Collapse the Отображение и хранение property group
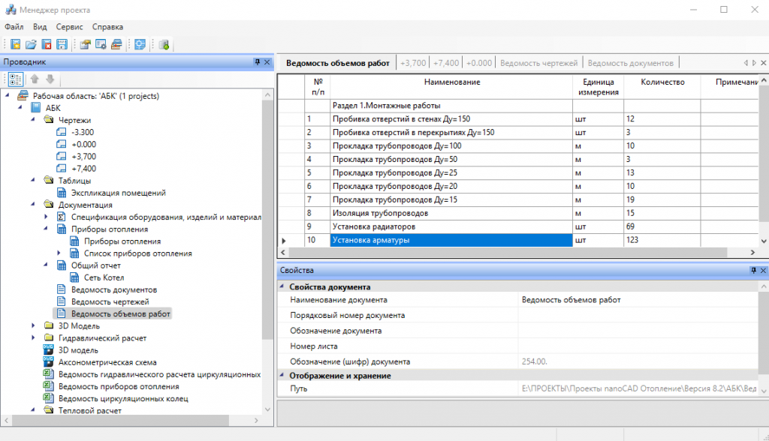 click(x=282, y=375)
